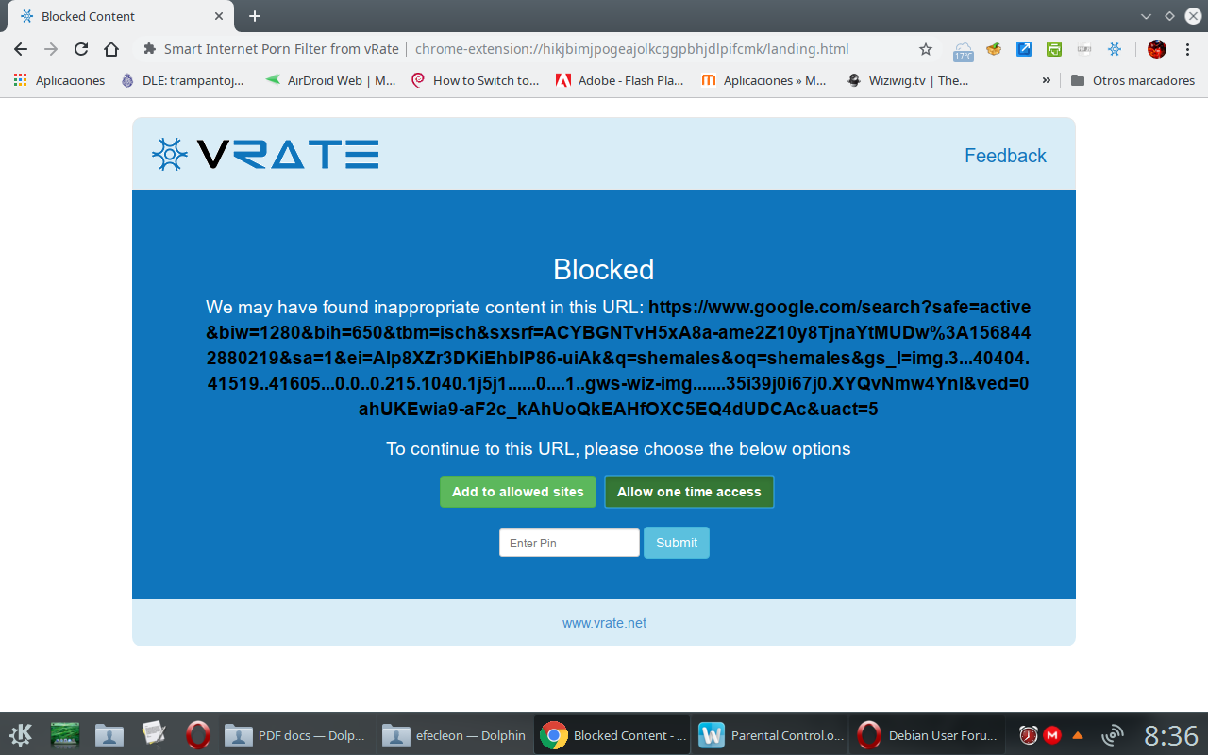Switch to Blocked Content Chrome taskbar entry
Image resolution: width=1208 pixels, height=755 pixels.
tap(612, 734)
